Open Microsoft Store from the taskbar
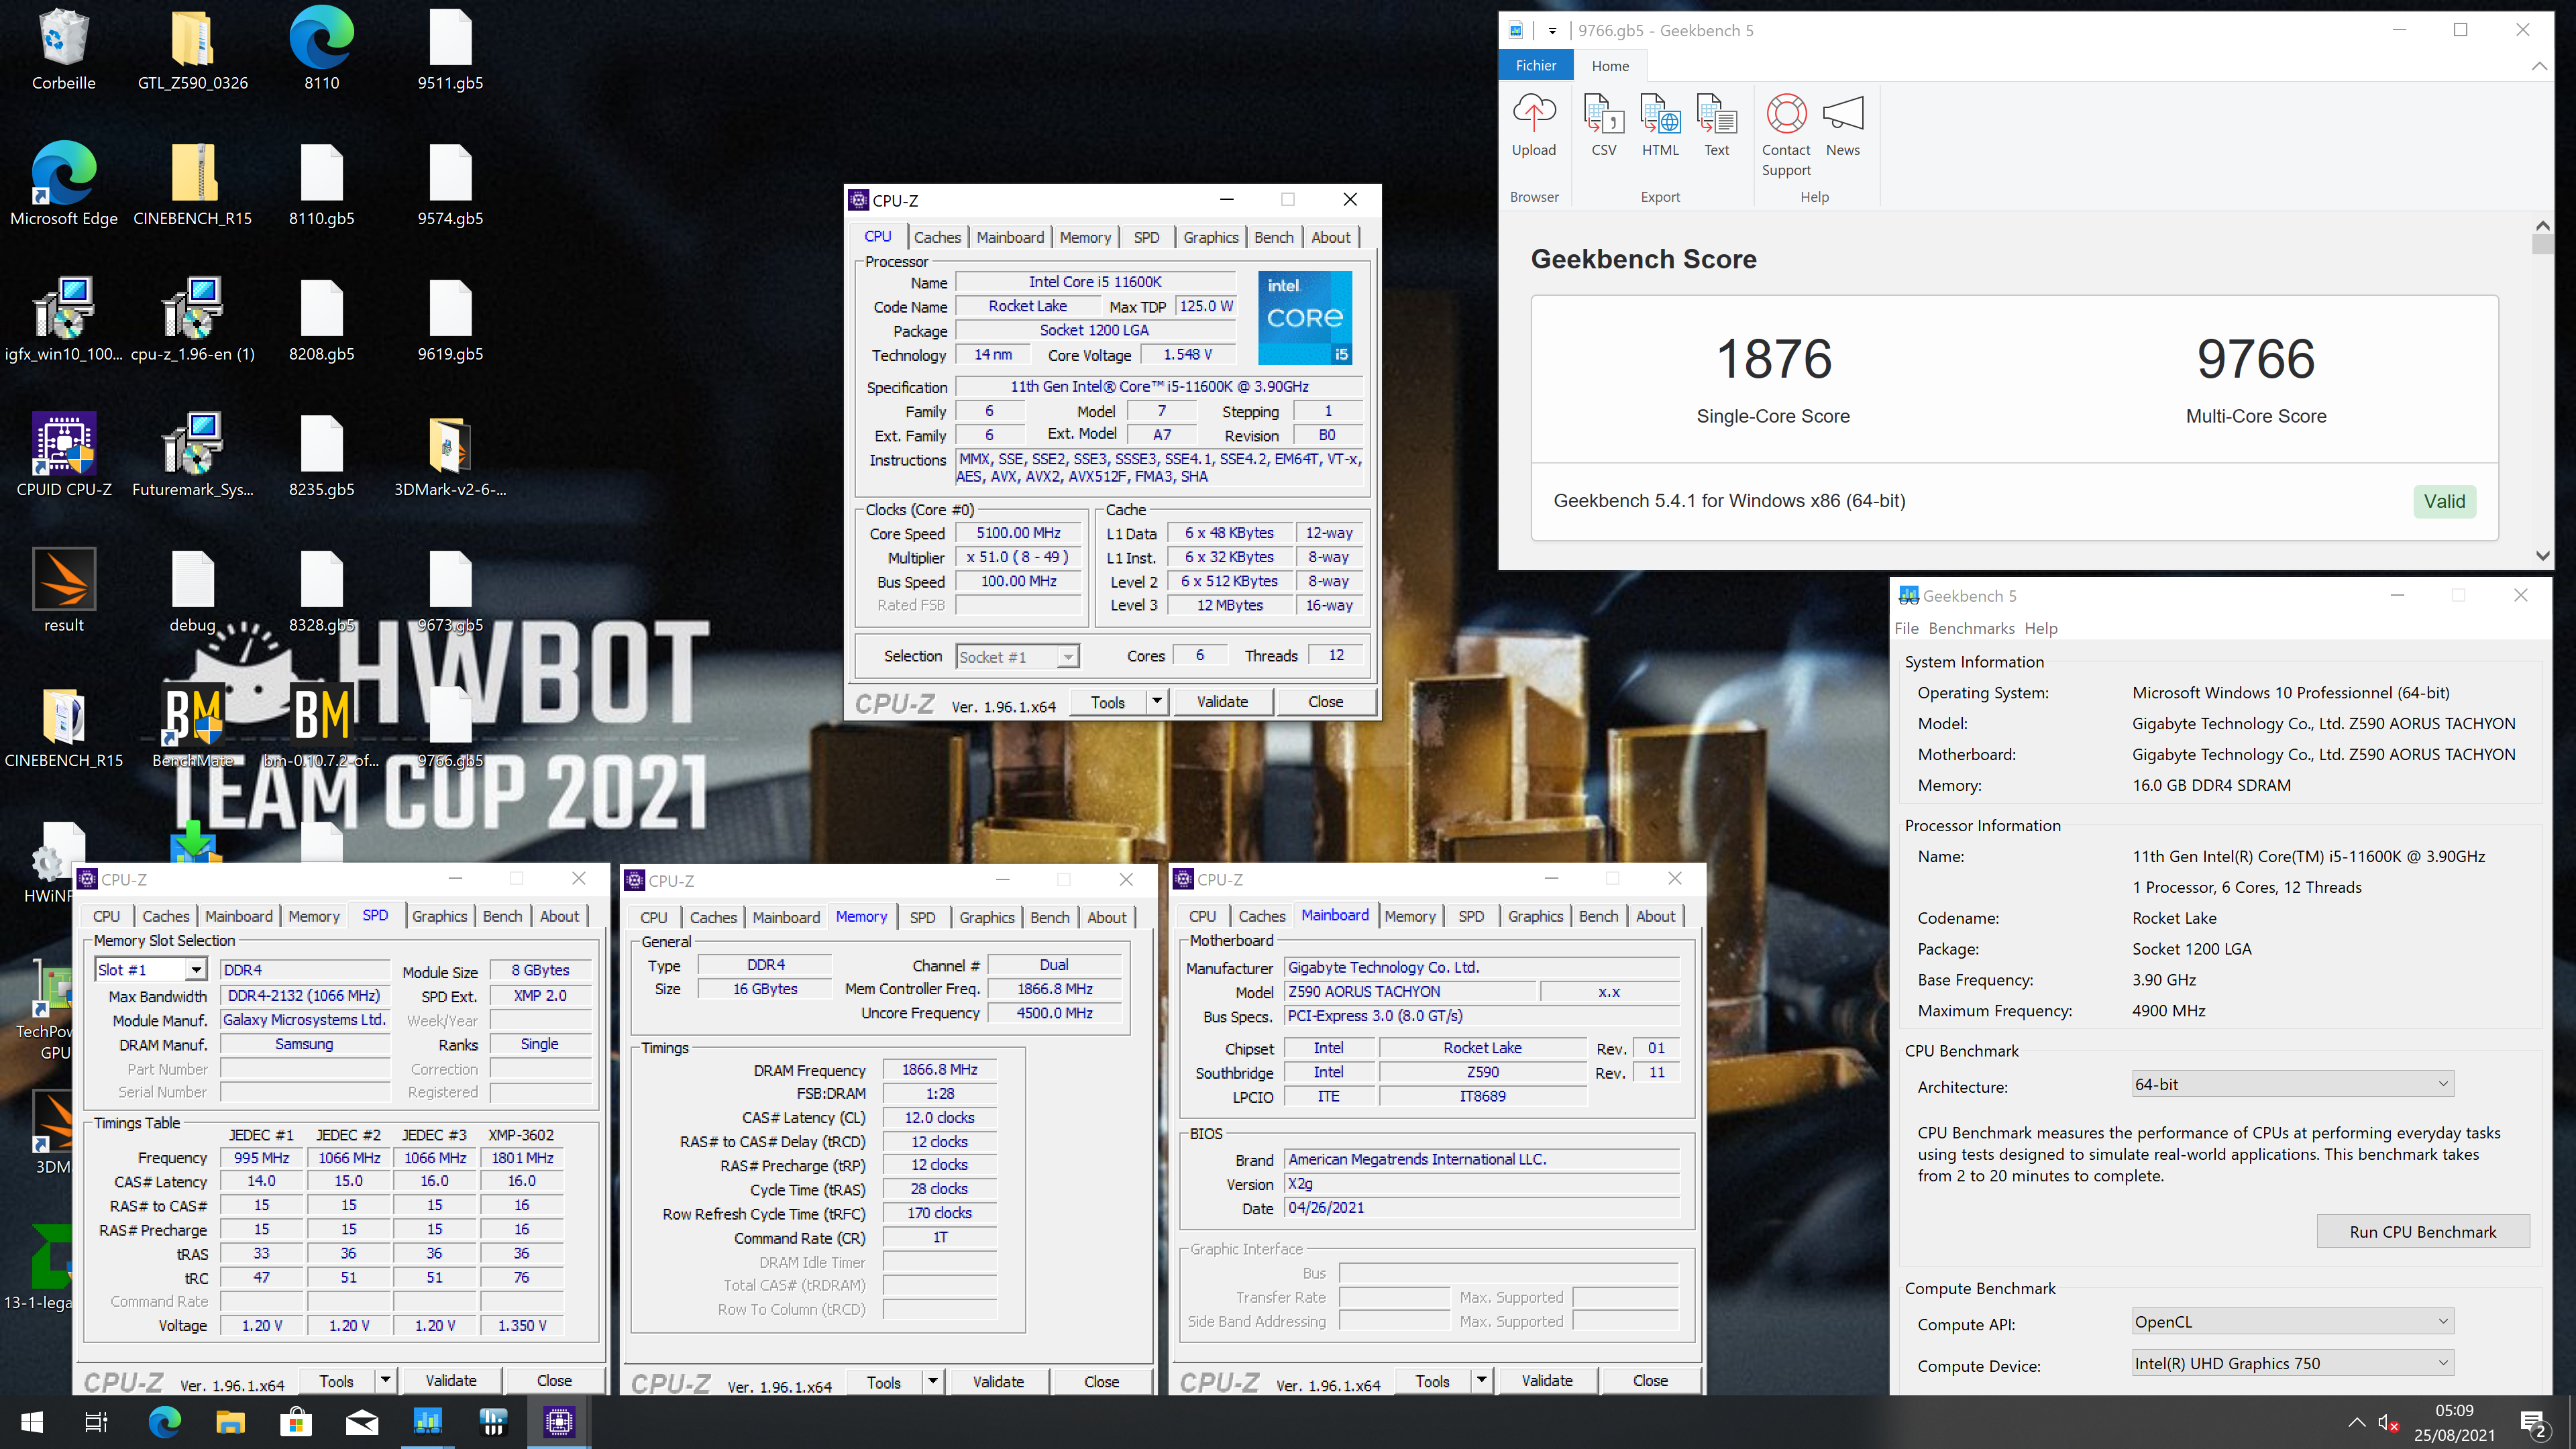2576x1449 pixels. (296, 1421)
